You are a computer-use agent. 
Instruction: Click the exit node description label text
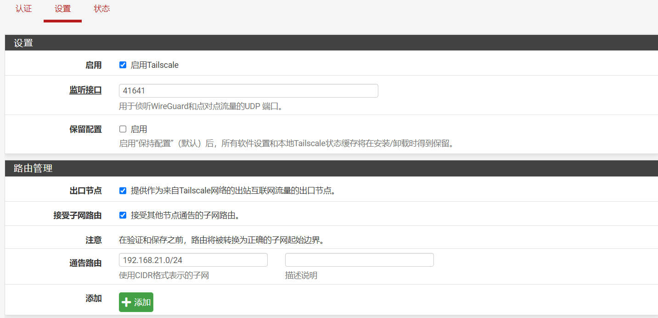[x=233, y=191]
